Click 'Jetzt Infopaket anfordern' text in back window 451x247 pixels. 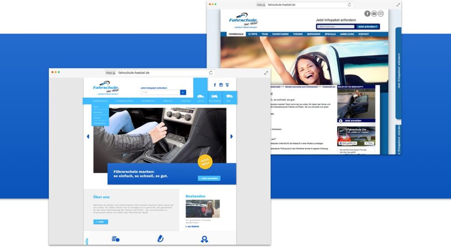click(x=336, y=20)
